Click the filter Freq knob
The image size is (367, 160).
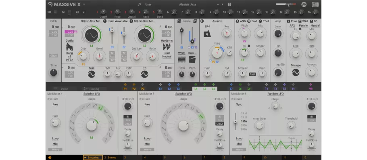tap(217, 53)
